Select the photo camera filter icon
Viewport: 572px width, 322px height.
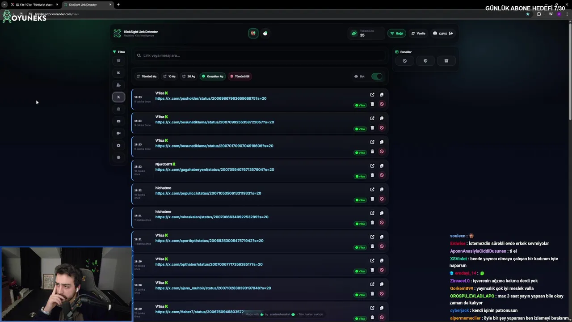pos(118,145)
